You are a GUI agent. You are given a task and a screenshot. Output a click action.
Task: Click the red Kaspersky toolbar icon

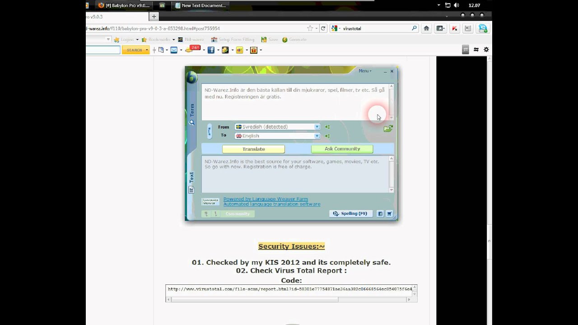point(454,28)
